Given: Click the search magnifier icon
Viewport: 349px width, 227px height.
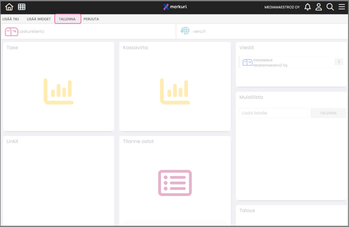Looking at the screenshot, I should 330,7.
